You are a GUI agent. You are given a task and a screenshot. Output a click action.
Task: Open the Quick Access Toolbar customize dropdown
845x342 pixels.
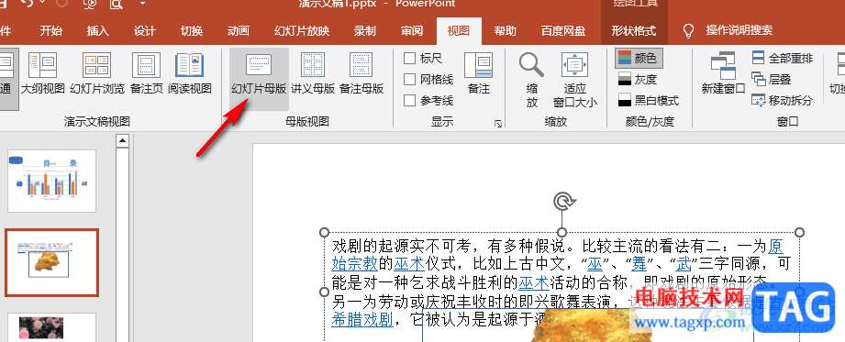click(x=142, y=4)
